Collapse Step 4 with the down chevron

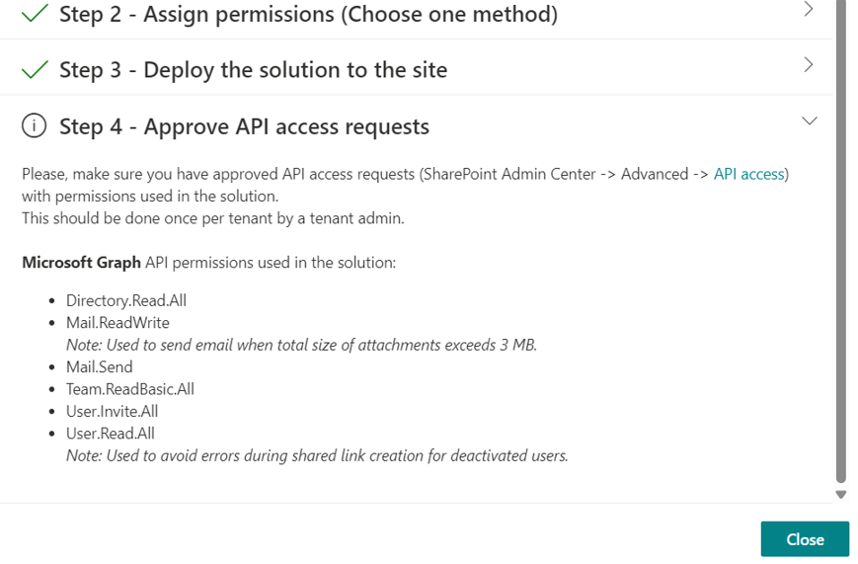(x=810, y=121)
